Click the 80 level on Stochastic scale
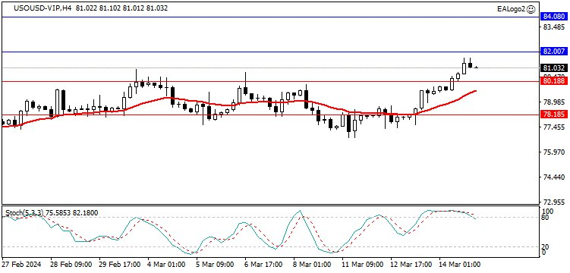The height and width of the screenshot is (273, 570). tap(546, 218)
